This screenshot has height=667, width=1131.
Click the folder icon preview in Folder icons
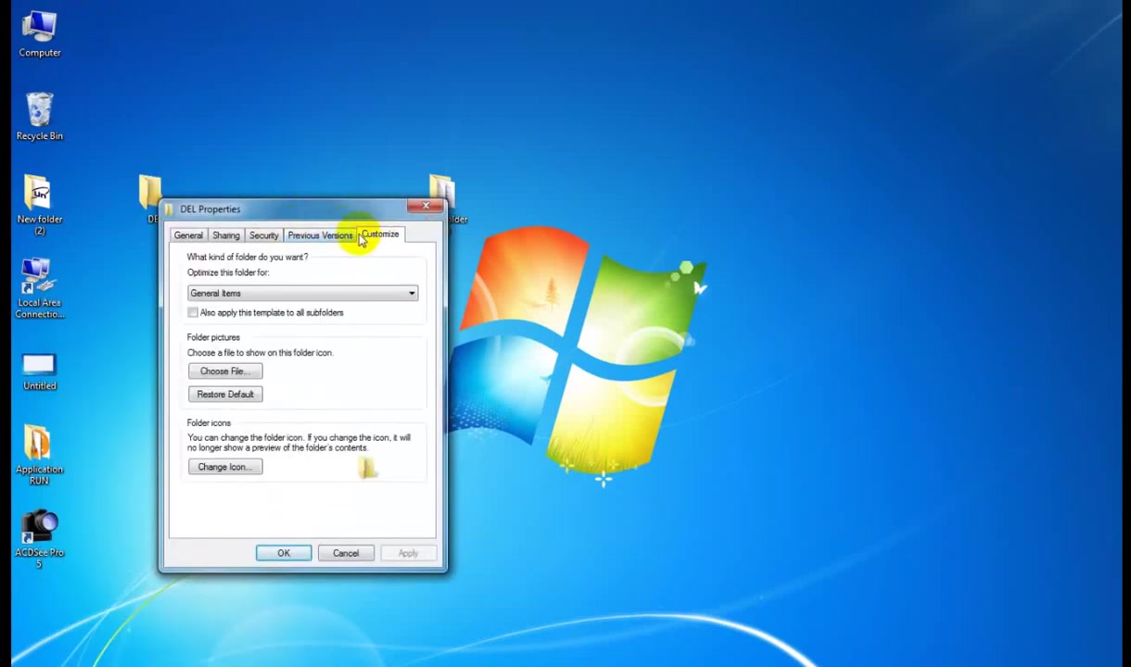[x=368, y=468]
